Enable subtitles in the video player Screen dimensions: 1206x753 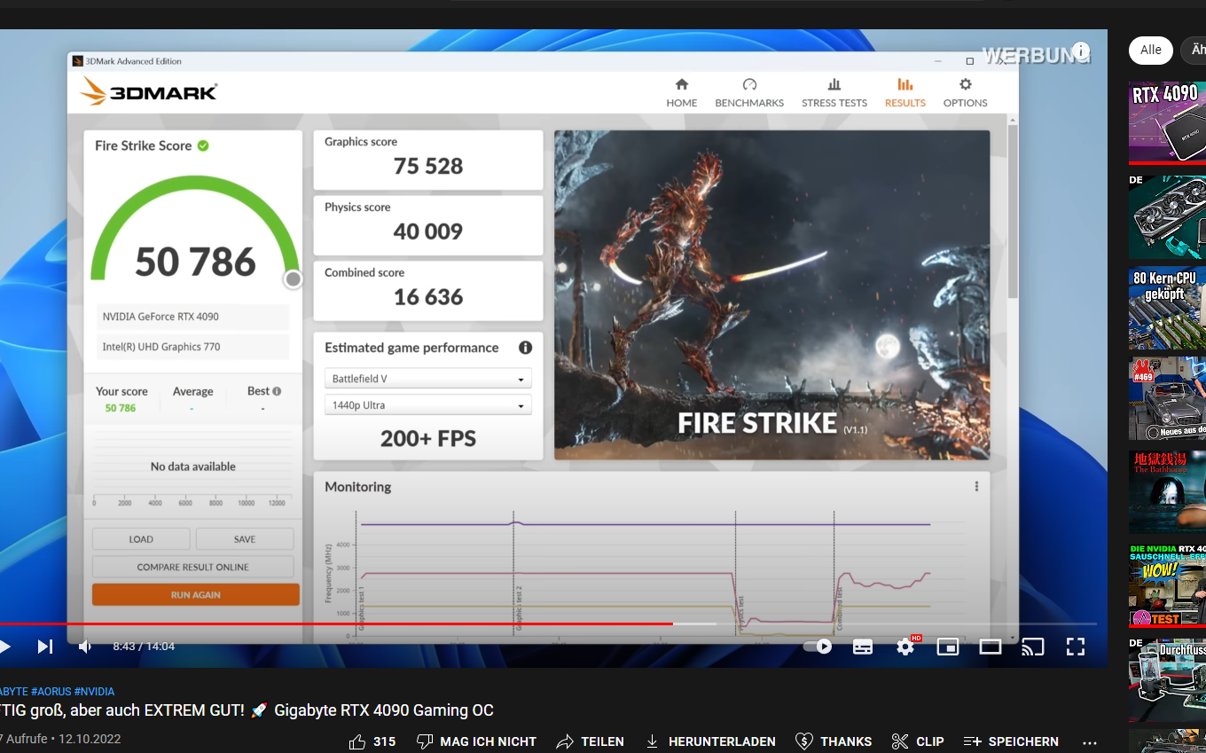862,647
